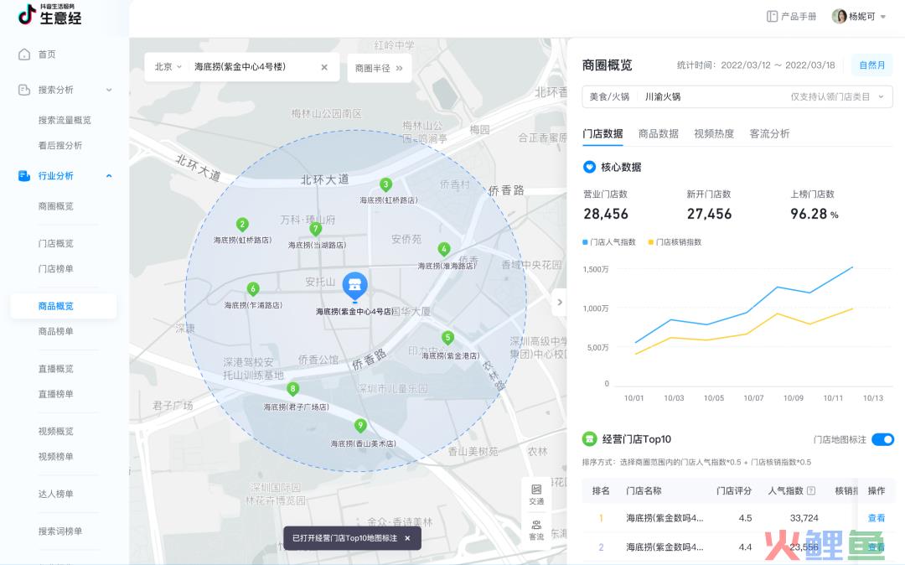905x565 pixels.
Task: Open 视频概览 in the sidebar
Action: (x=56, y=431)
